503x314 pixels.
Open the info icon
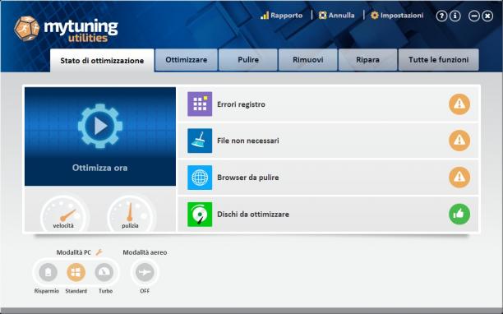[x=455, y=16]
